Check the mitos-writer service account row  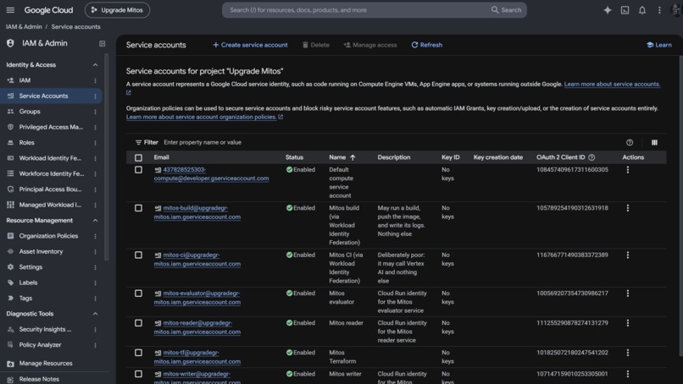pos(138,374)
